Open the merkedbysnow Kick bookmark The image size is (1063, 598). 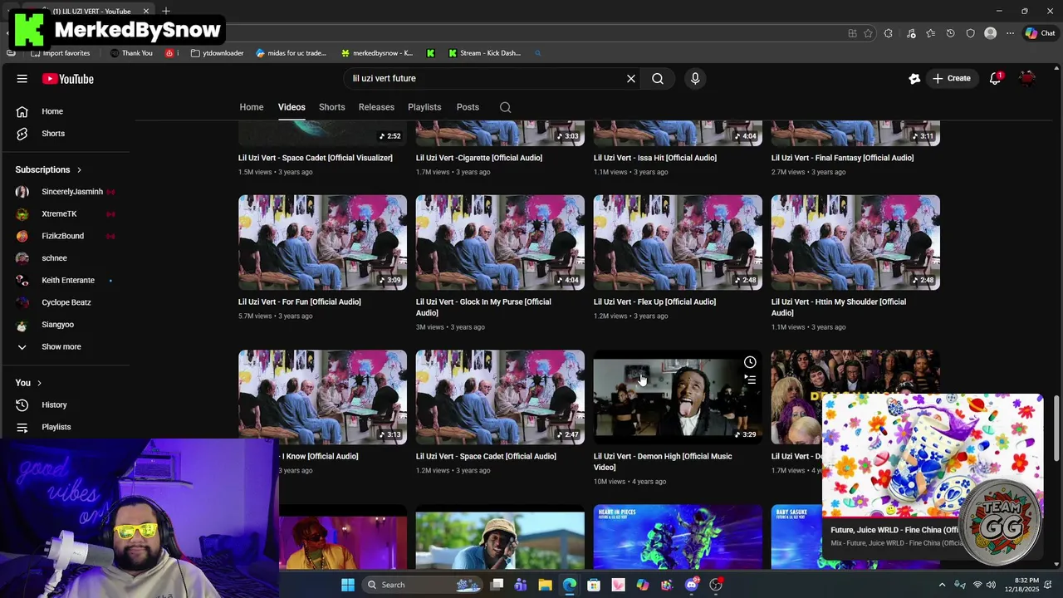point(376,53)
